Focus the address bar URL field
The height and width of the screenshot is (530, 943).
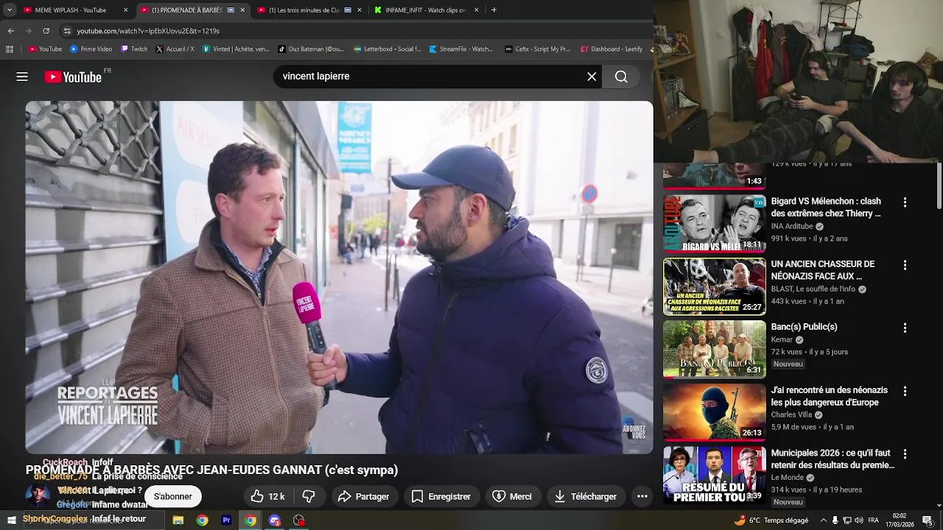click(354, 31)
